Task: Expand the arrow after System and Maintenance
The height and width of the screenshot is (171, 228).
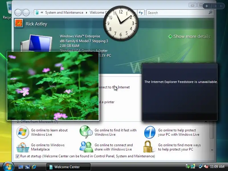Action: [87, 13]
